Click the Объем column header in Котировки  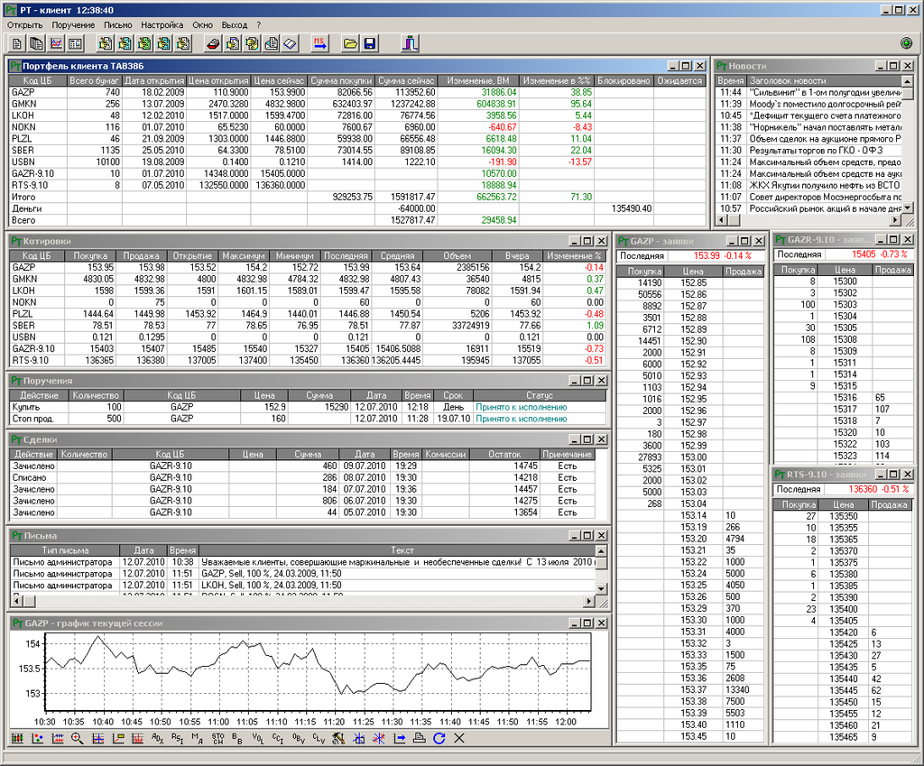[x=457, y=255]
